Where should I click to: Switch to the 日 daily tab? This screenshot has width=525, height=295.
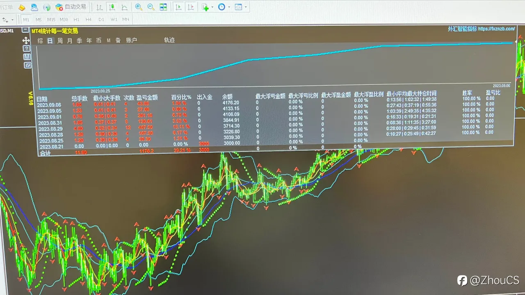[50, 41]
